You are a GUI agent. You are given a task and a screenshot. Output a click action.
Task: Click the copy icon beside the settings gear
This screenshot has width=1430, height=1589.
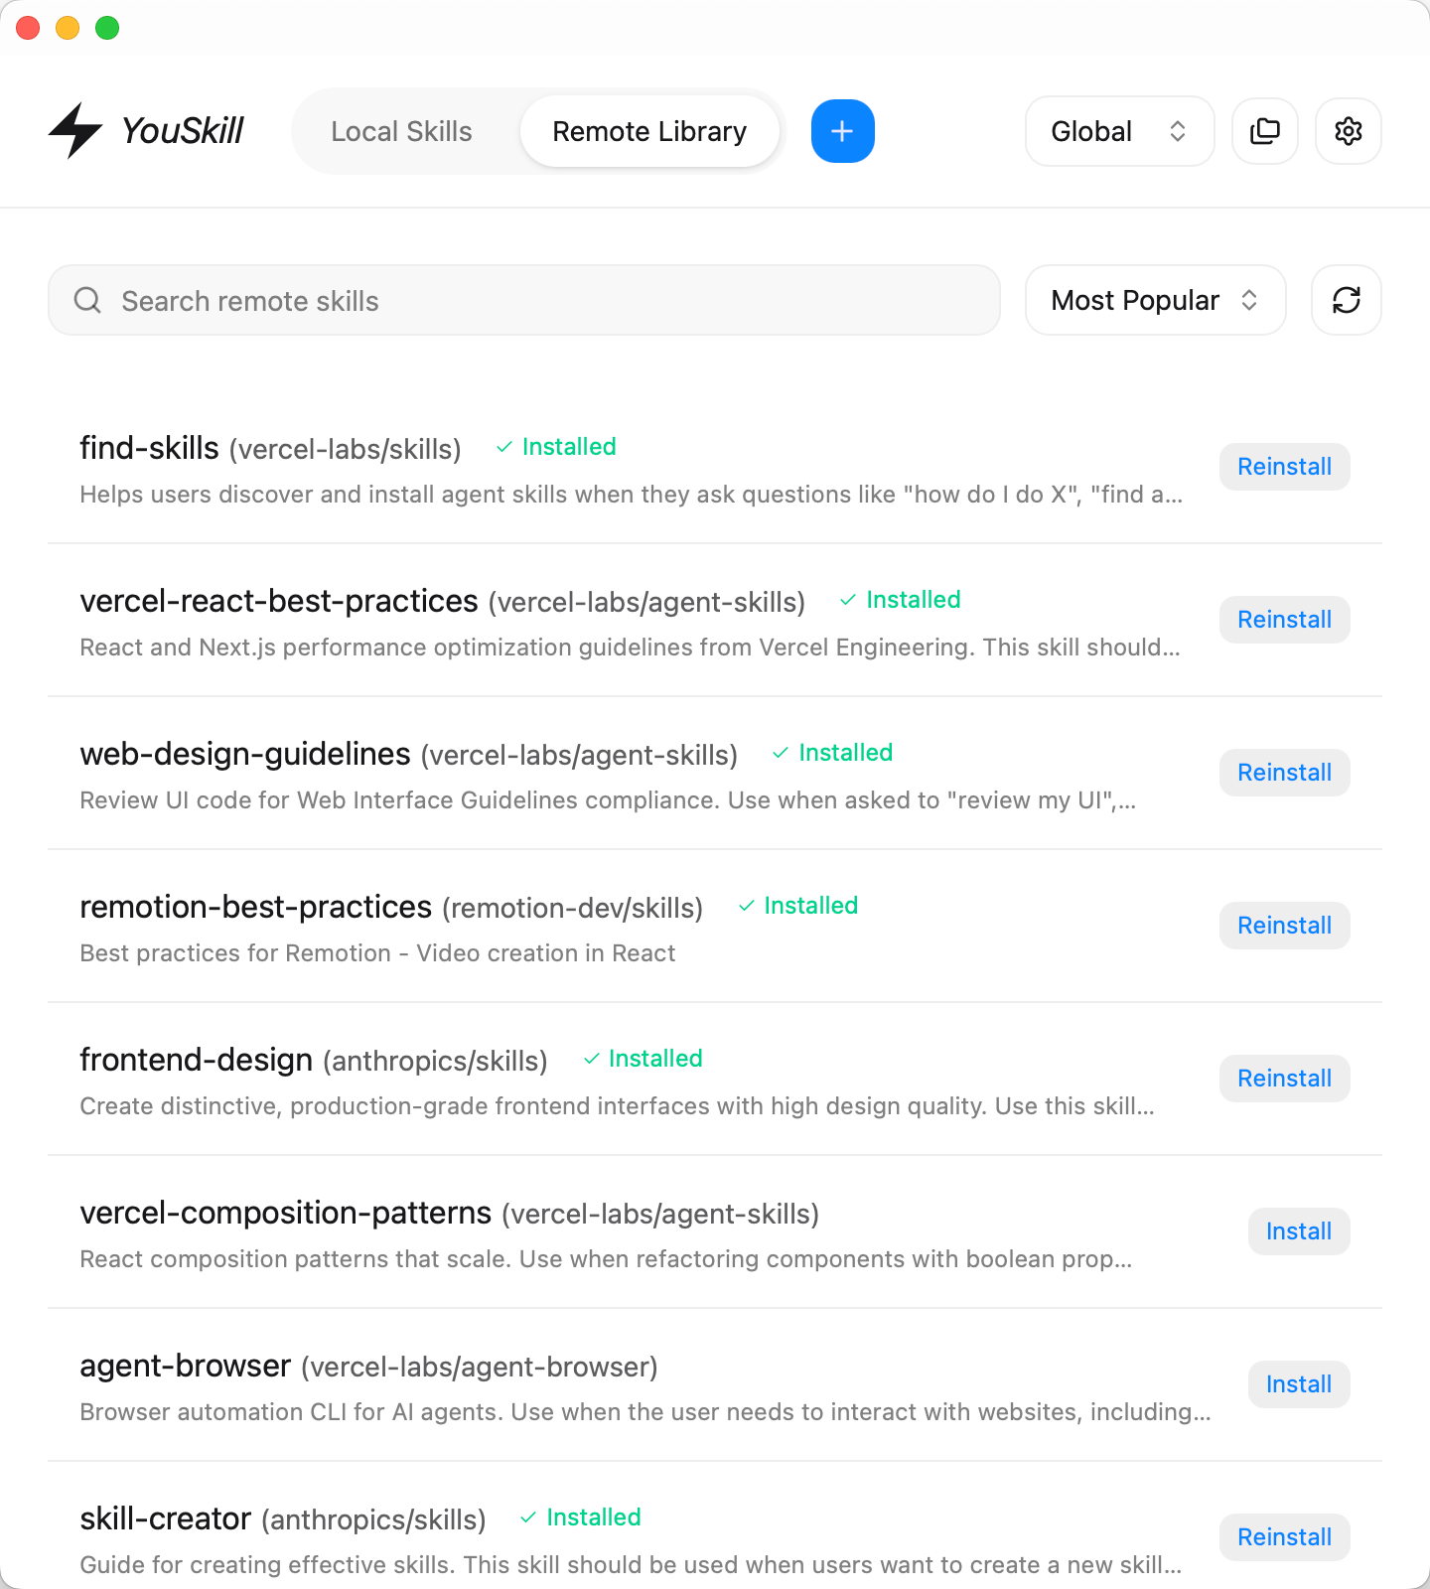pyautogui.click(x=1264, y=130)
